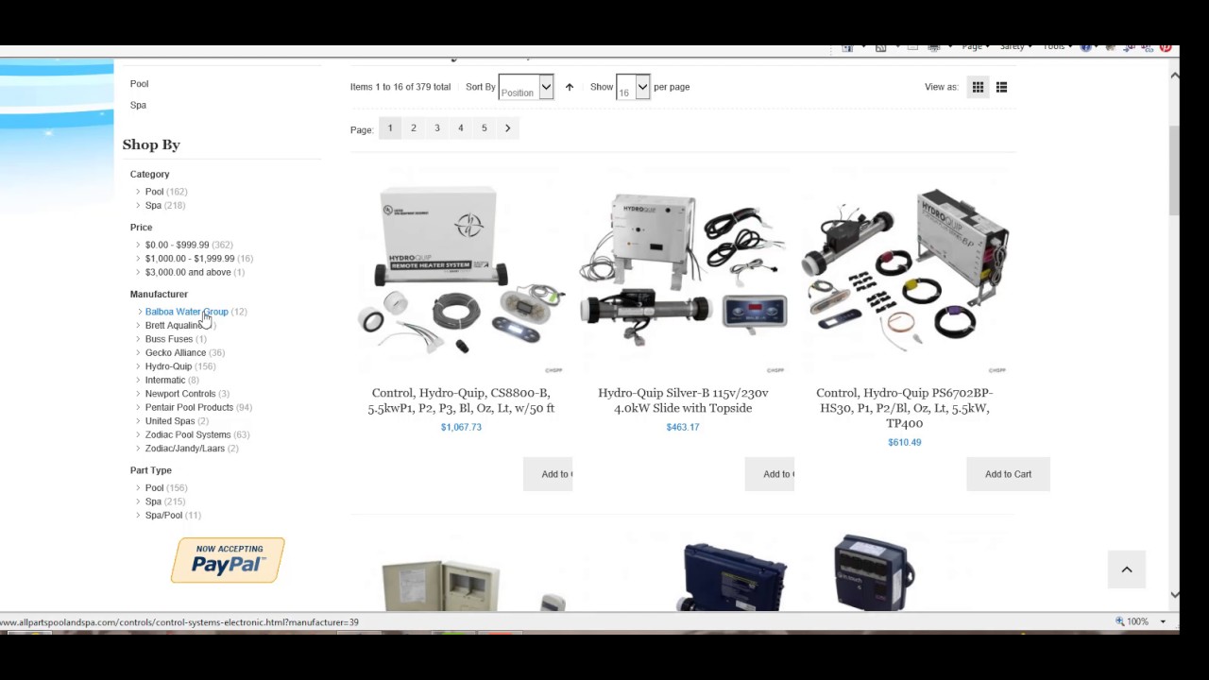Switch to grid view icon
This screenshot has width=1209, height=680.
(978, 87)
